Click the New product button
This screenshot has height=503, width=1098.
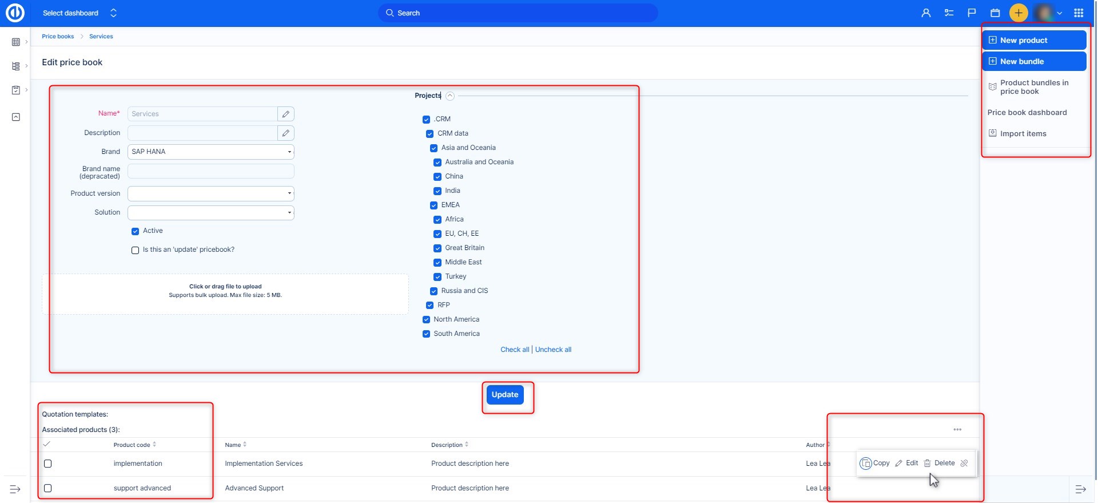pyautogui.click(x=1034, y=40)
